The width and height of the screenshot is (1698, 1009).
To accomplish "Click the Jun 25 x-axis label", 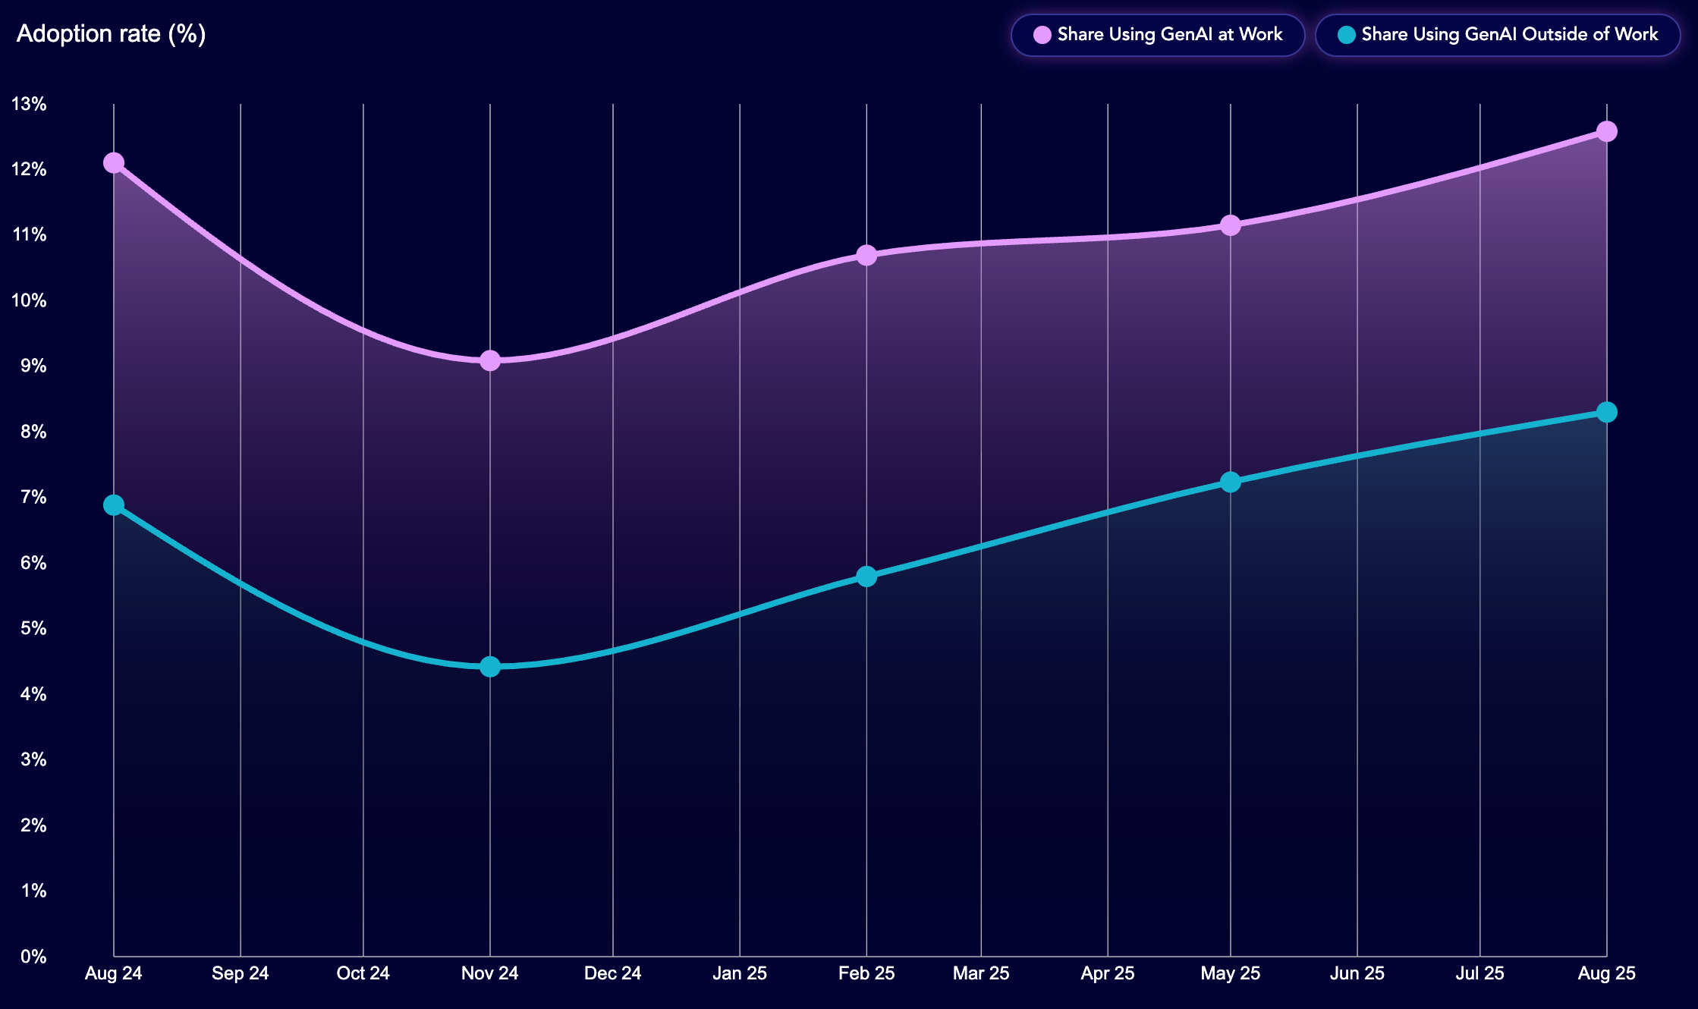I will point(1357,973).
